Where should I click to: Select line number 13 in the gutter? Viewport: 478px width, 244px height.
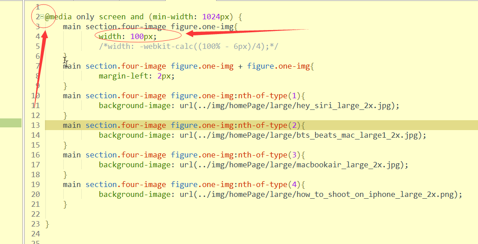tap(35, 125)
